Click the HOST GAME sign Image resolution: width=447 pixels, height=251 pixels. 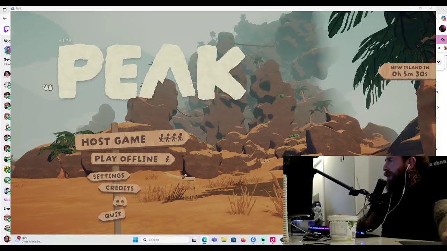132,140
